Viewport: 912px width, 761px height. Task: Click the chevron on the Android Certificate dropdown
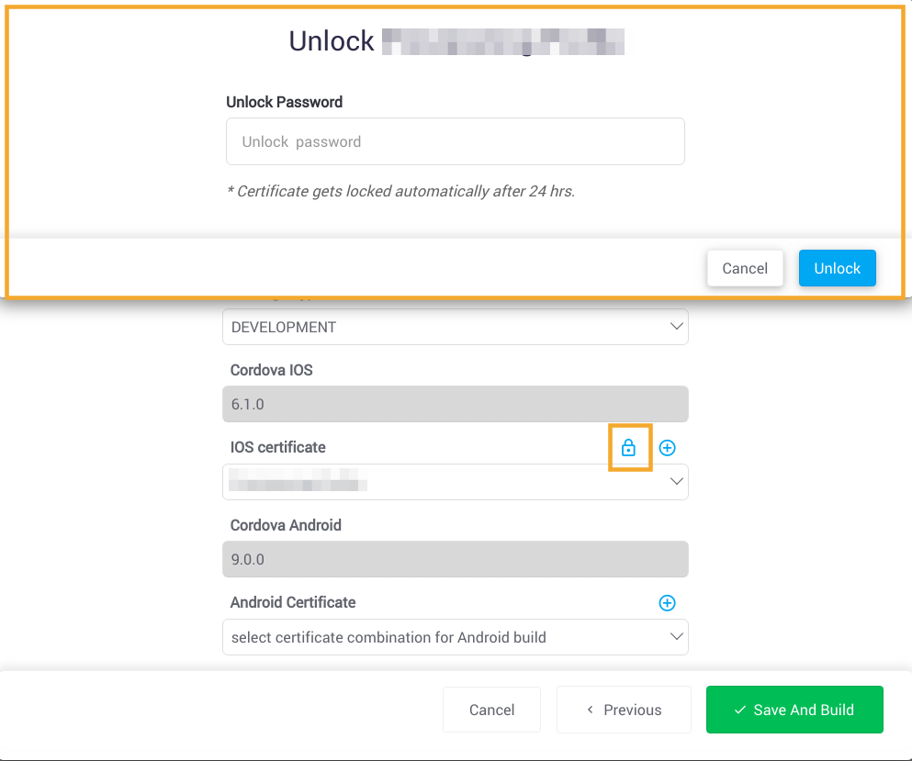click(x=677, y=637)
